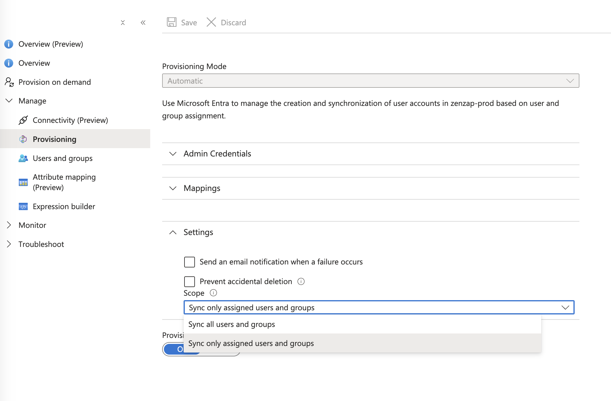Viewport: 611px width, 401px height.
Task: Toggle the Provisioning Status switch
Action: (173, 349)
